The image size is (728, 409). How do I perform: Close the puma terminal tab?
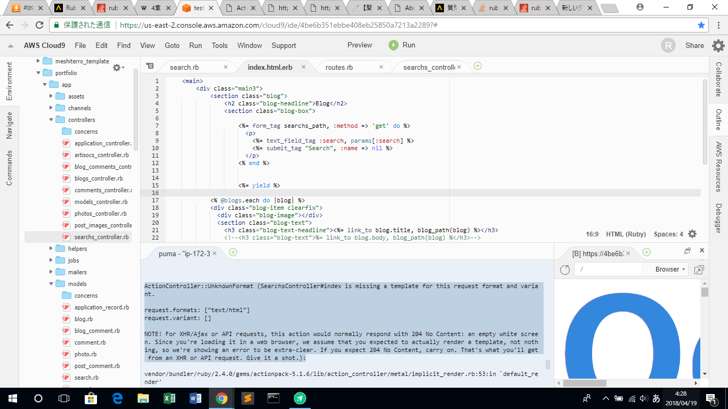pos(215,253)
